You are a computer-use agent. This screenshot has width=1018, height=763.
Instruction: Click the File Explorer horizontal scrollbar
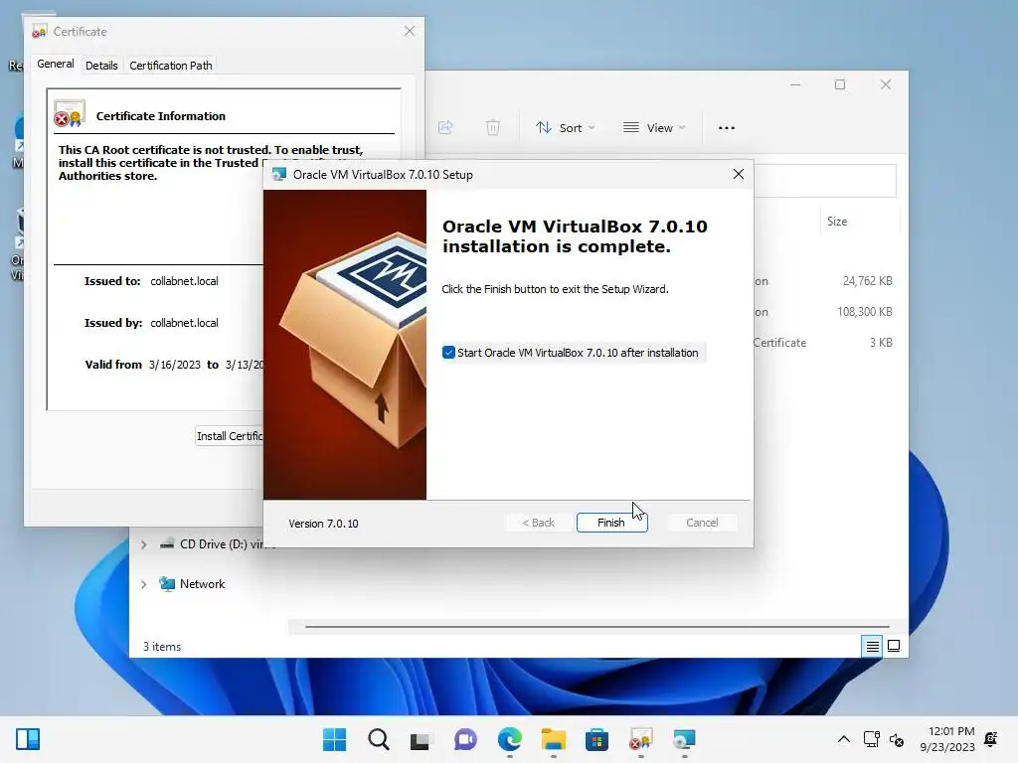tap(596, 627)
